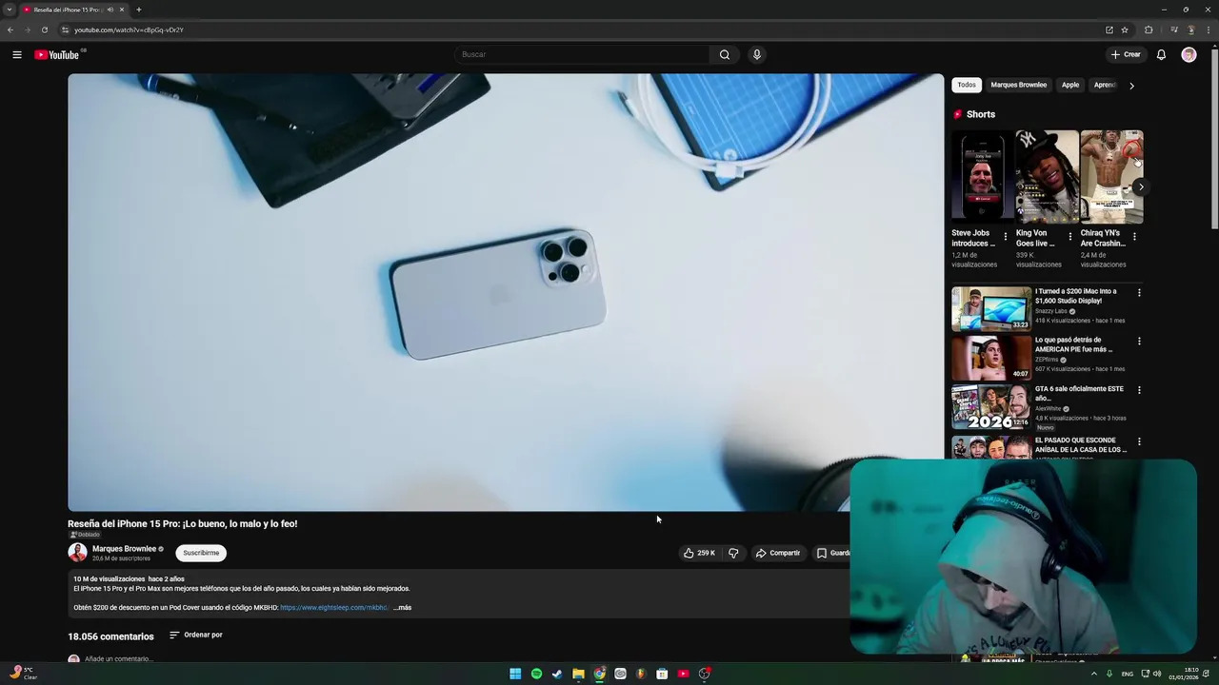Open the Crear create menu

click(x=1126, y=54)
